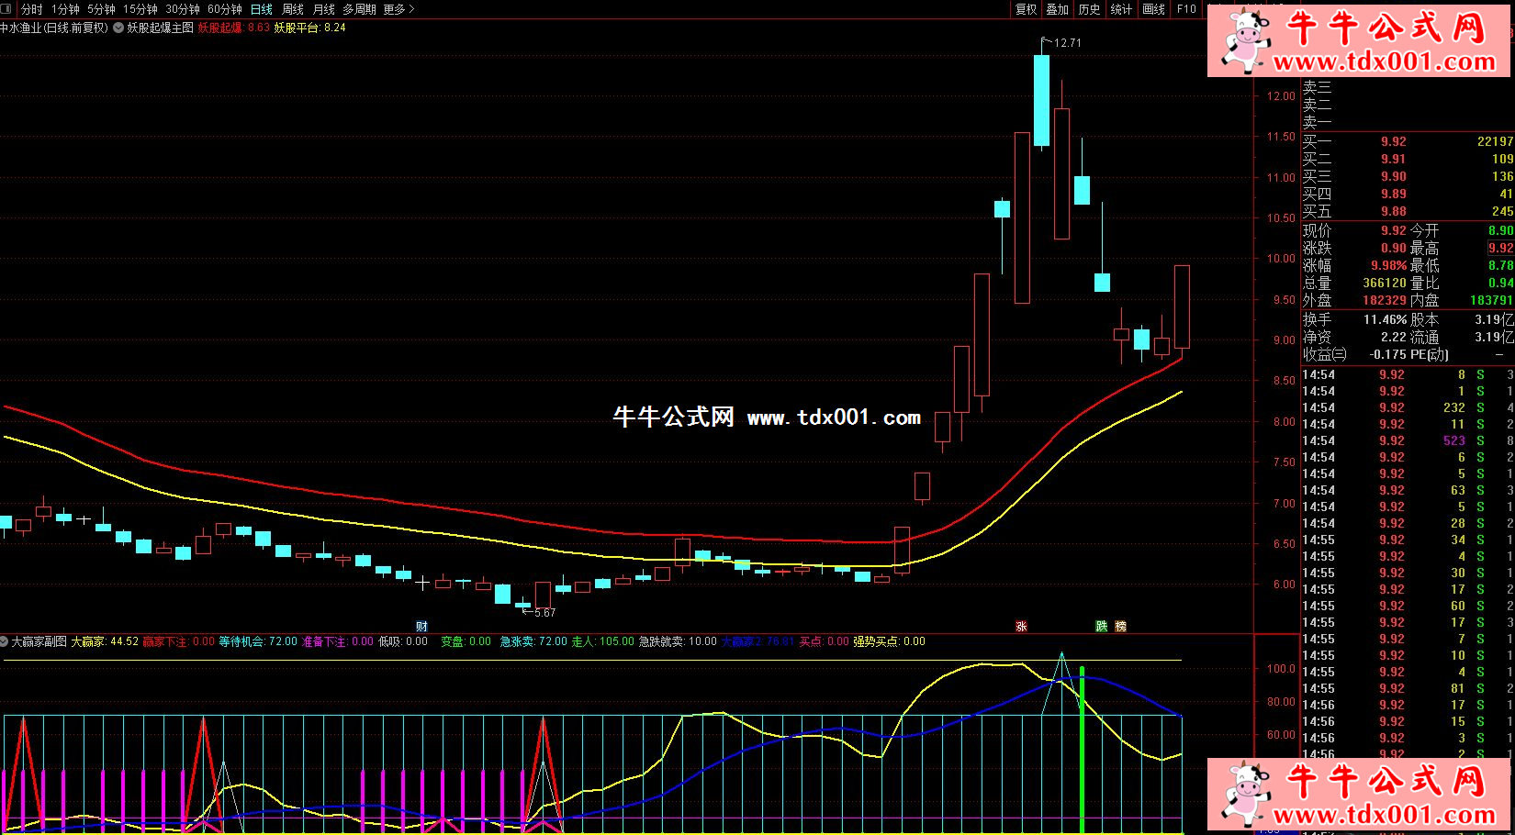Click the tick row with purple volume 523
Viewport: 1515px width, 835px height.
click(1408, 440)
